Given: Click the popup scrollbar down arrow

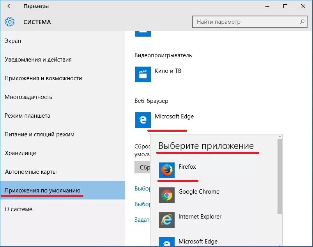Looking at the screenshot, I should pos(280,245).
